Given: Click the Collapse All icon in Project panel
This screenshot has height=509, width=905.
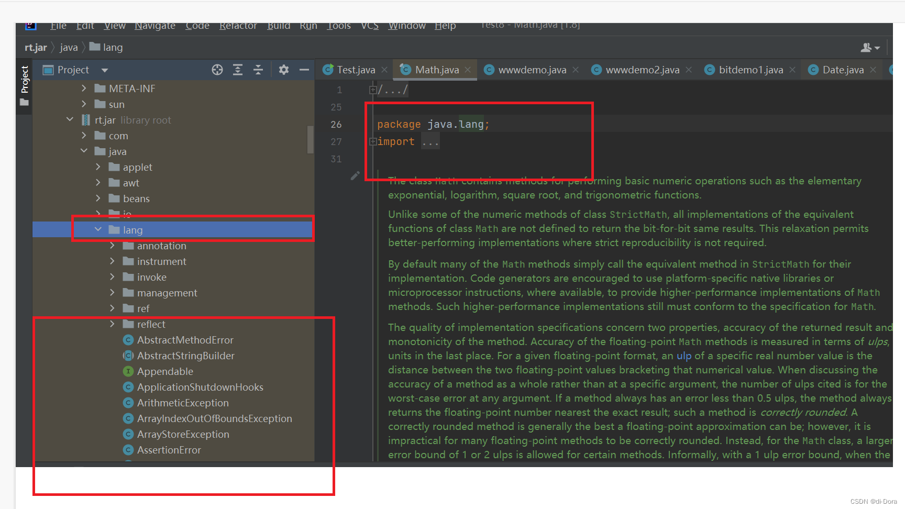Looking at the screenshot, I should [x=258, y=70].
